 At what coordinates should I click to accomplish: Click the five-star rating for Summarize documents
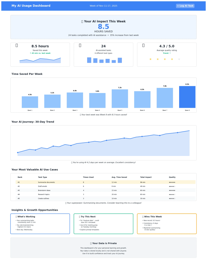point(172,182)
